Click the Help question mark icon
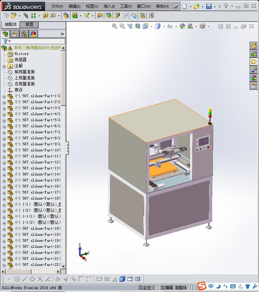The height and width of the screenshot is (292, 259). pyautogui.click(x=226, y=6)
